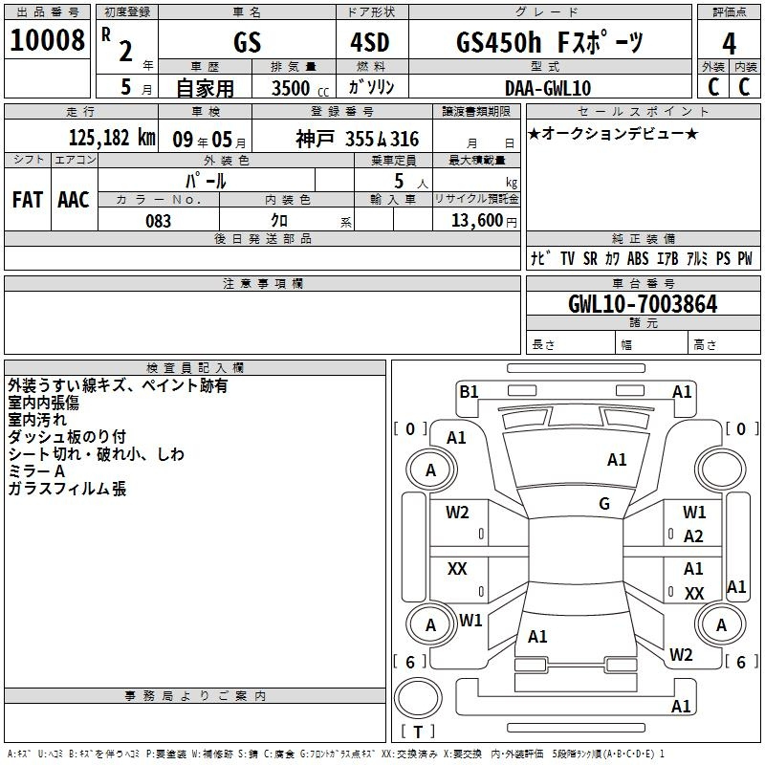Click the rear-right tire marked A
Screen dimensions: 765x765
pos(721,625)
